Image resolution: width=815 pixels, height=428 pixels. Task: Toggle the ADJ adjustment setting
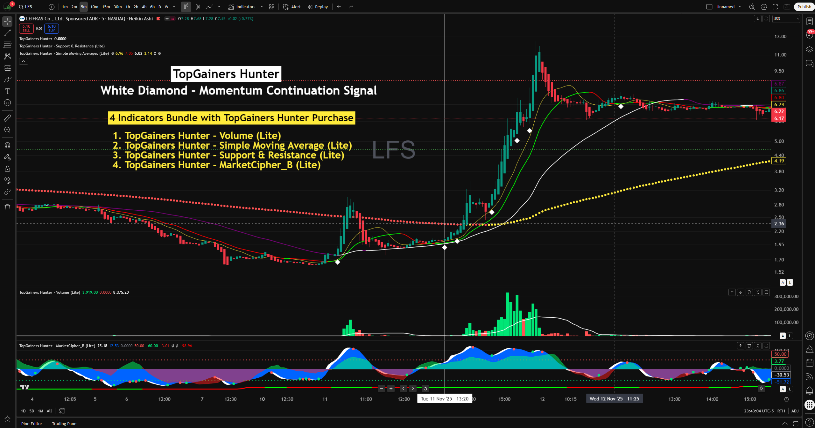click(x=795, y=411)
